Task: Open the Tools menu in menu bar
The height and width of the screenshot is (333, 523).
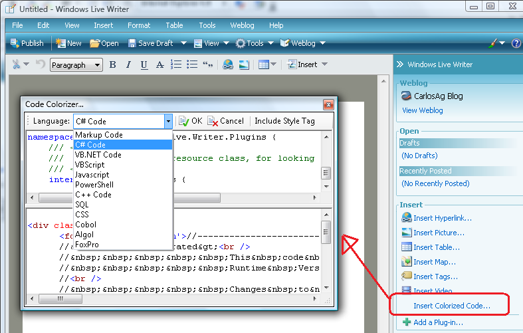Action: click(x=207, y=25)
